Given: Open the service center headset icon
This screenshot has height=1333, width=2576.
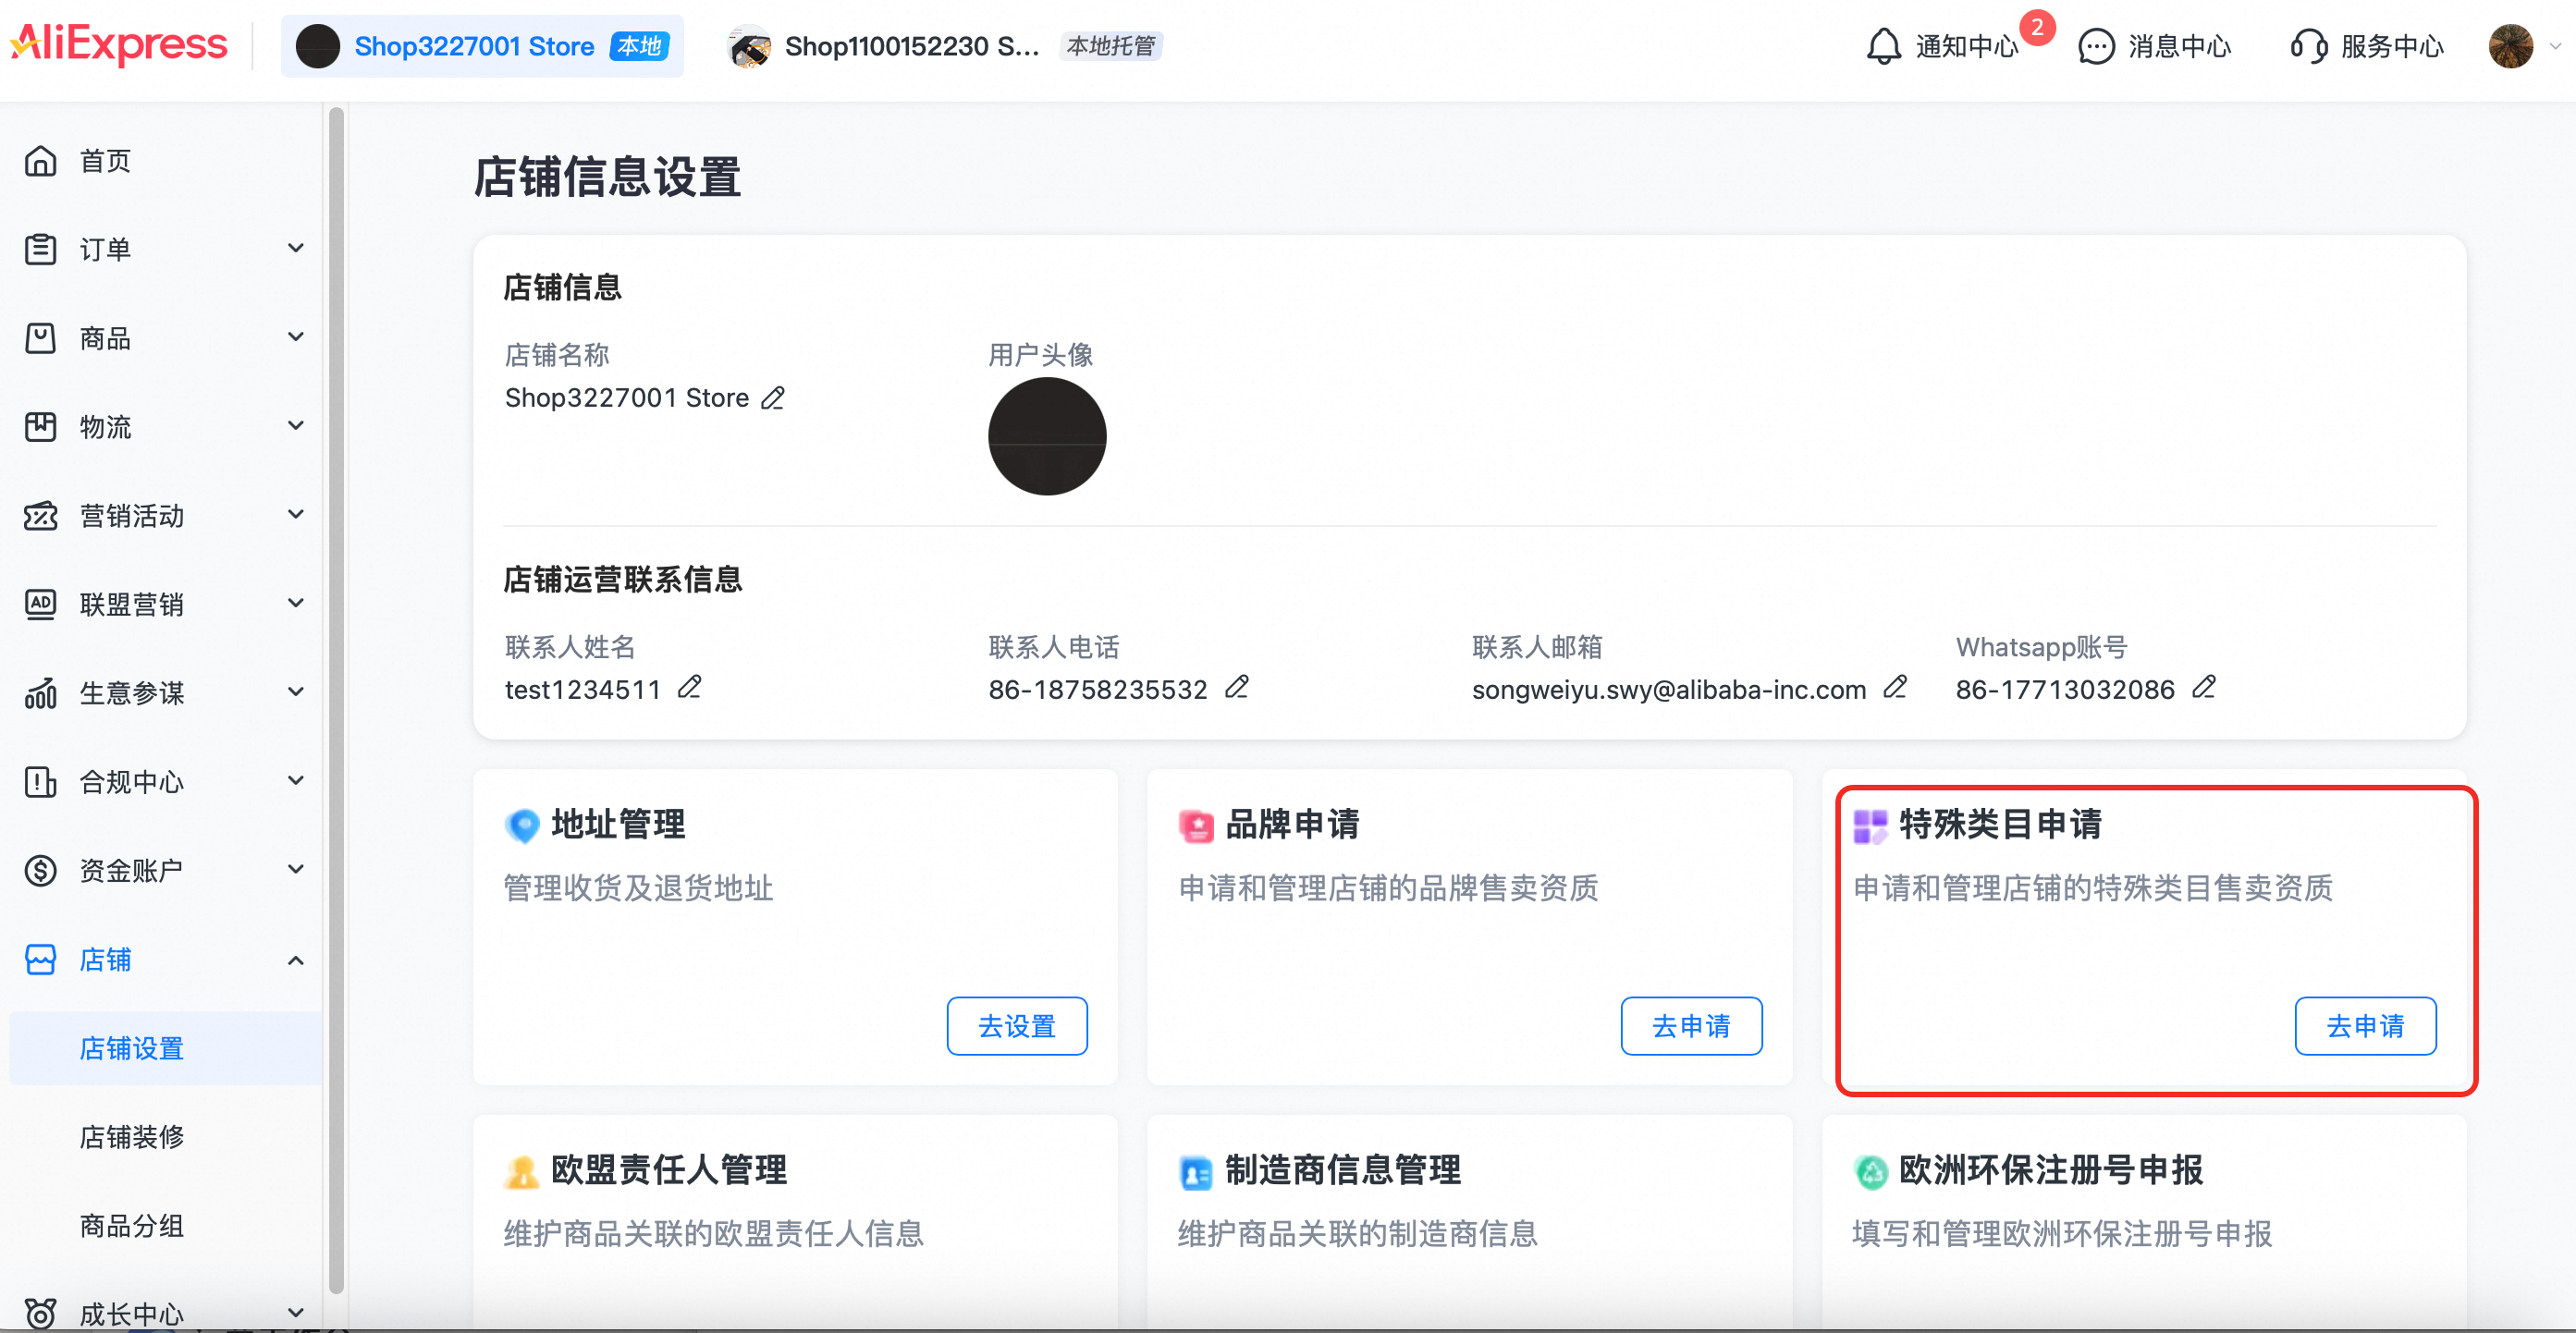Looking at the screenshot, I should (2308, 46).
